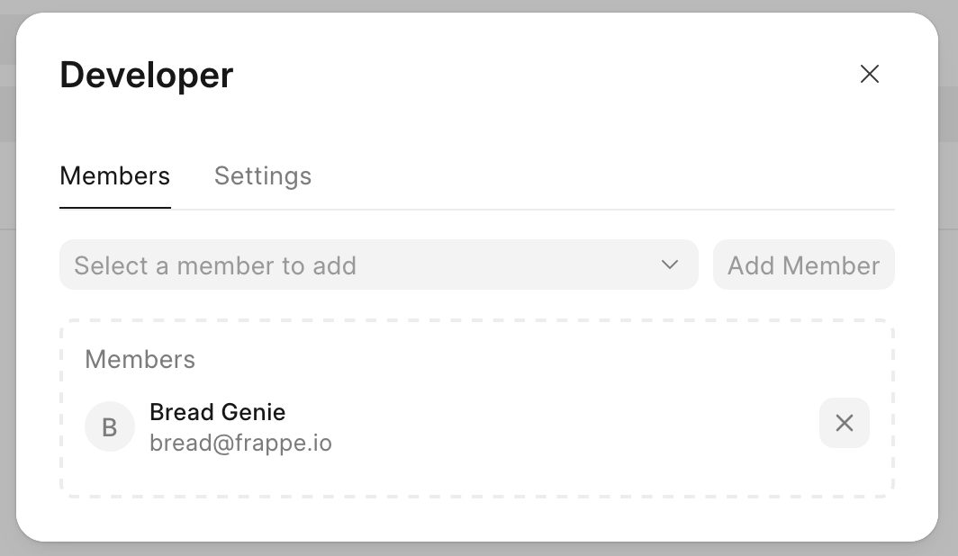Click the bread@frappe.io email address

240,444
